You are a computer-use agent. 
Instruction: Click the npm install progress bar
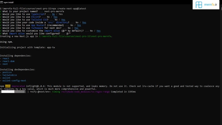[x=13, y=92]
